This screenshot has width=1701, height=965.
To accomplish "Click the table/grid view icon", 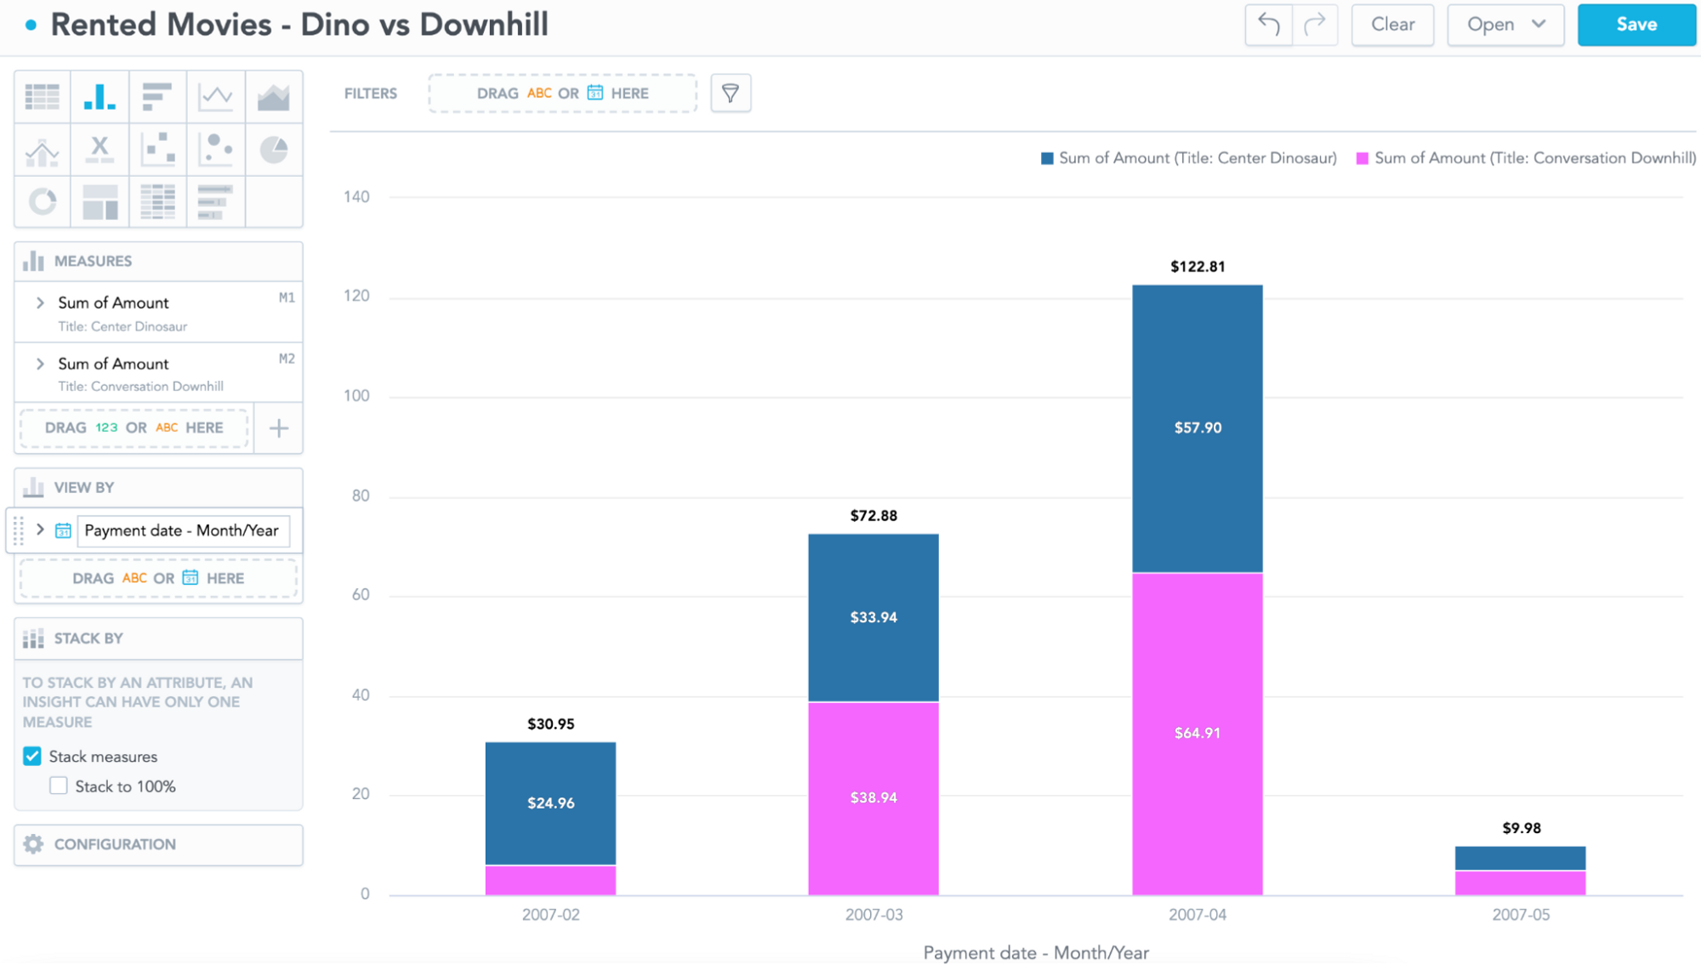I will coord(42,98).
